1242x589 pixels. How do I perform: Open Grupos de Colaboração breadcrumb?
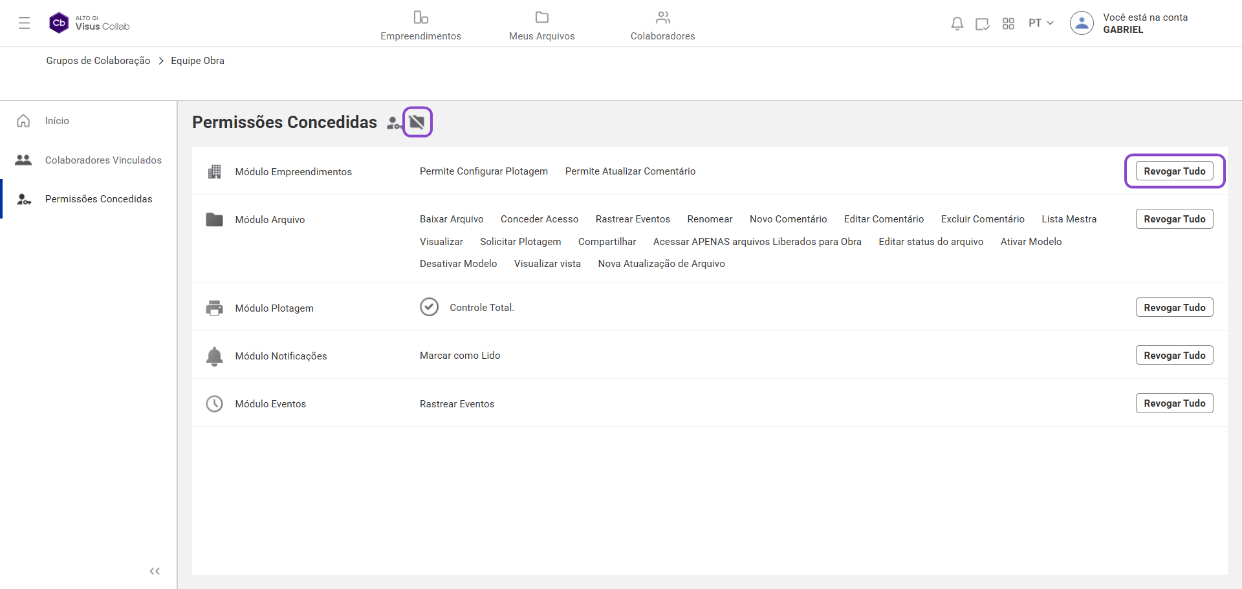pos(98,61)
